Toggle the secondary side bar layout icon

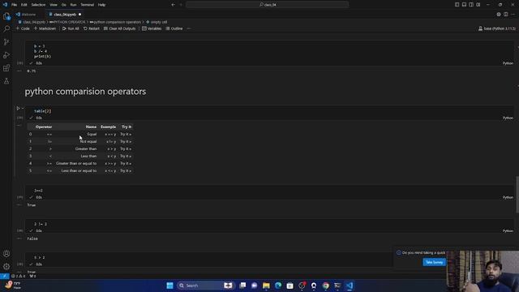pyautogui.click(x=471, y=5)
